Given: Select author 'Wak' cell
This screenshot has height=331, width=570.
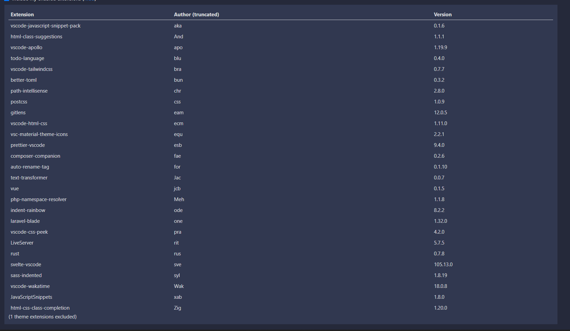Looking at the screenshot, I should (x=179, y=286).
